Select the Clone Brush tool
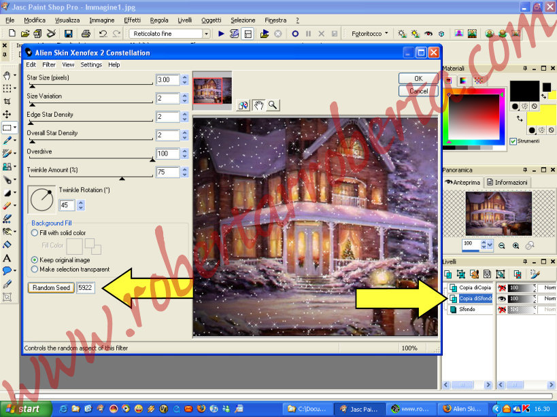Viewport: 557px width, 417px height. 7,166
